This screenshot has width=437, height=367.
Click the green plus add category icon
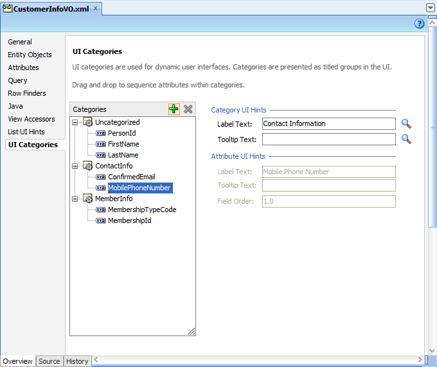click(174, 109)
